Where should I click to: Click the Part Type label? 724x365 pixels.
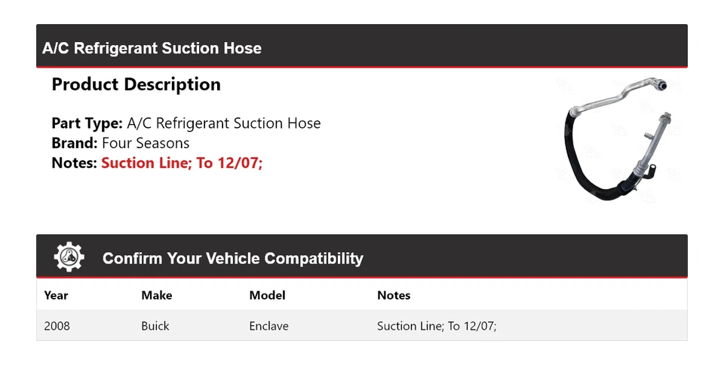click(87, 123)
